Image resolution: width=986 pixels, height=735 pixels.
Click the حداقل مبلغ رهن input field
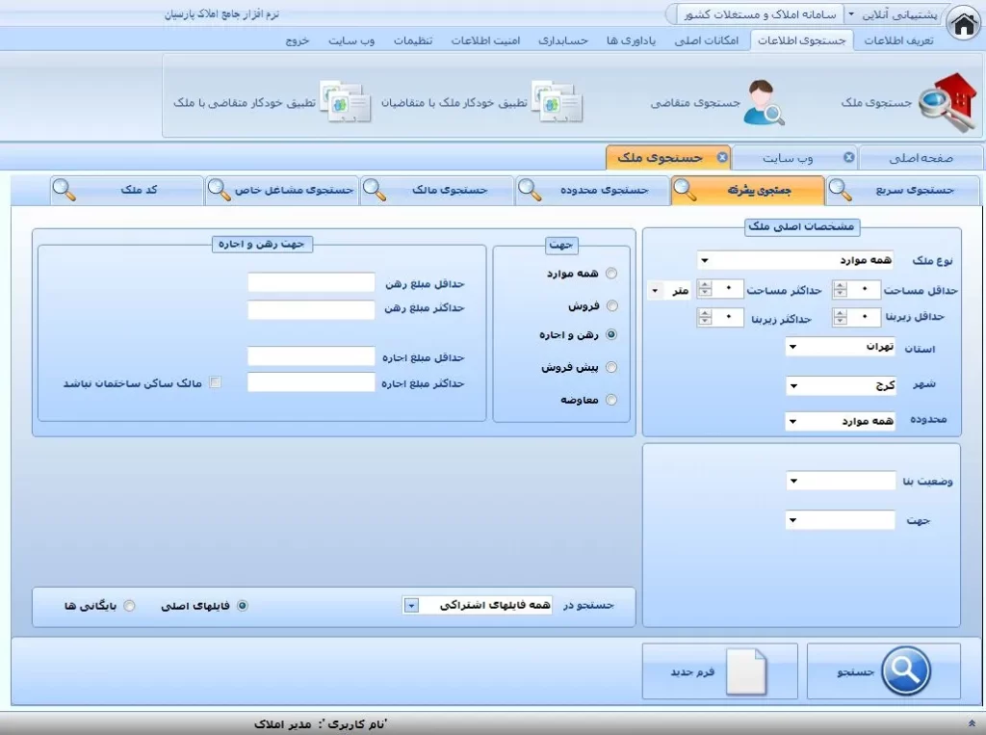pyautogui.click(x=311, y=282)
